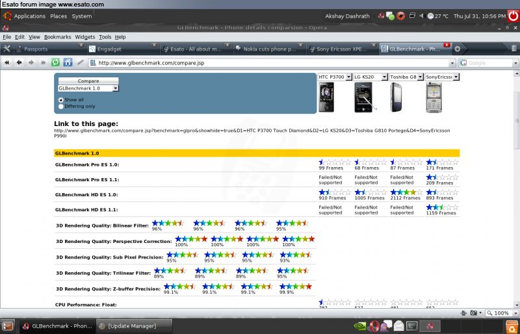Open the GLBenchmark 1.0 version dropdown
The width and height of the screenshot is (520, 334).
115,88
